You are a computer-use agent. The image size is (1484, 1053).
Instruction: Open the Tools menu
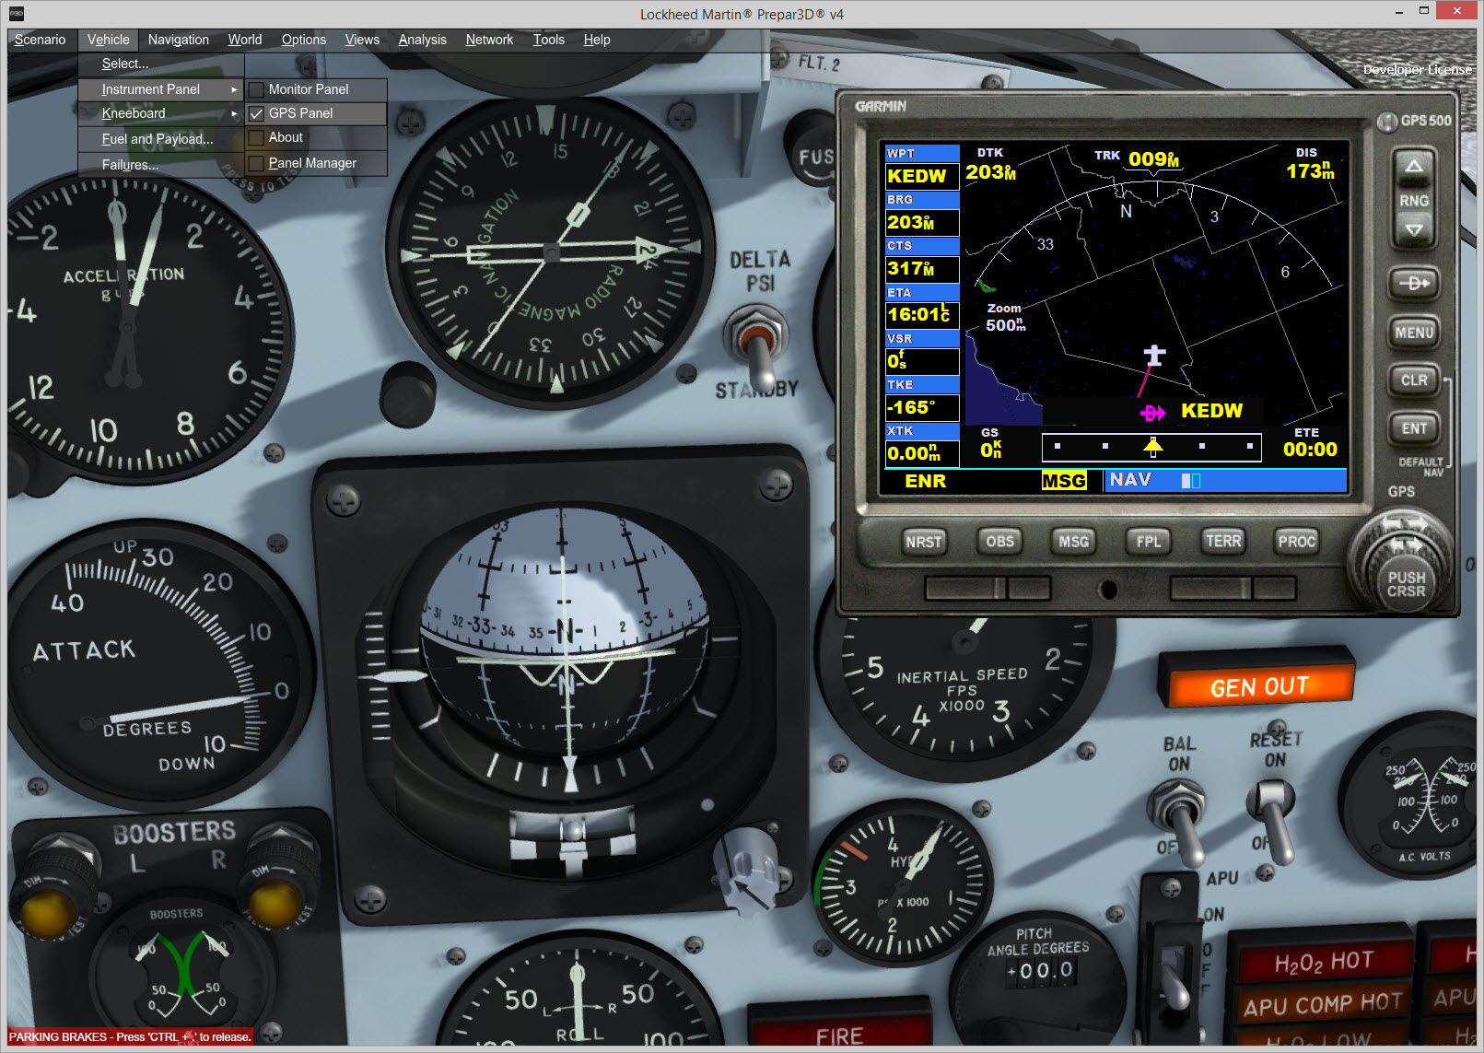pos(548,40)
